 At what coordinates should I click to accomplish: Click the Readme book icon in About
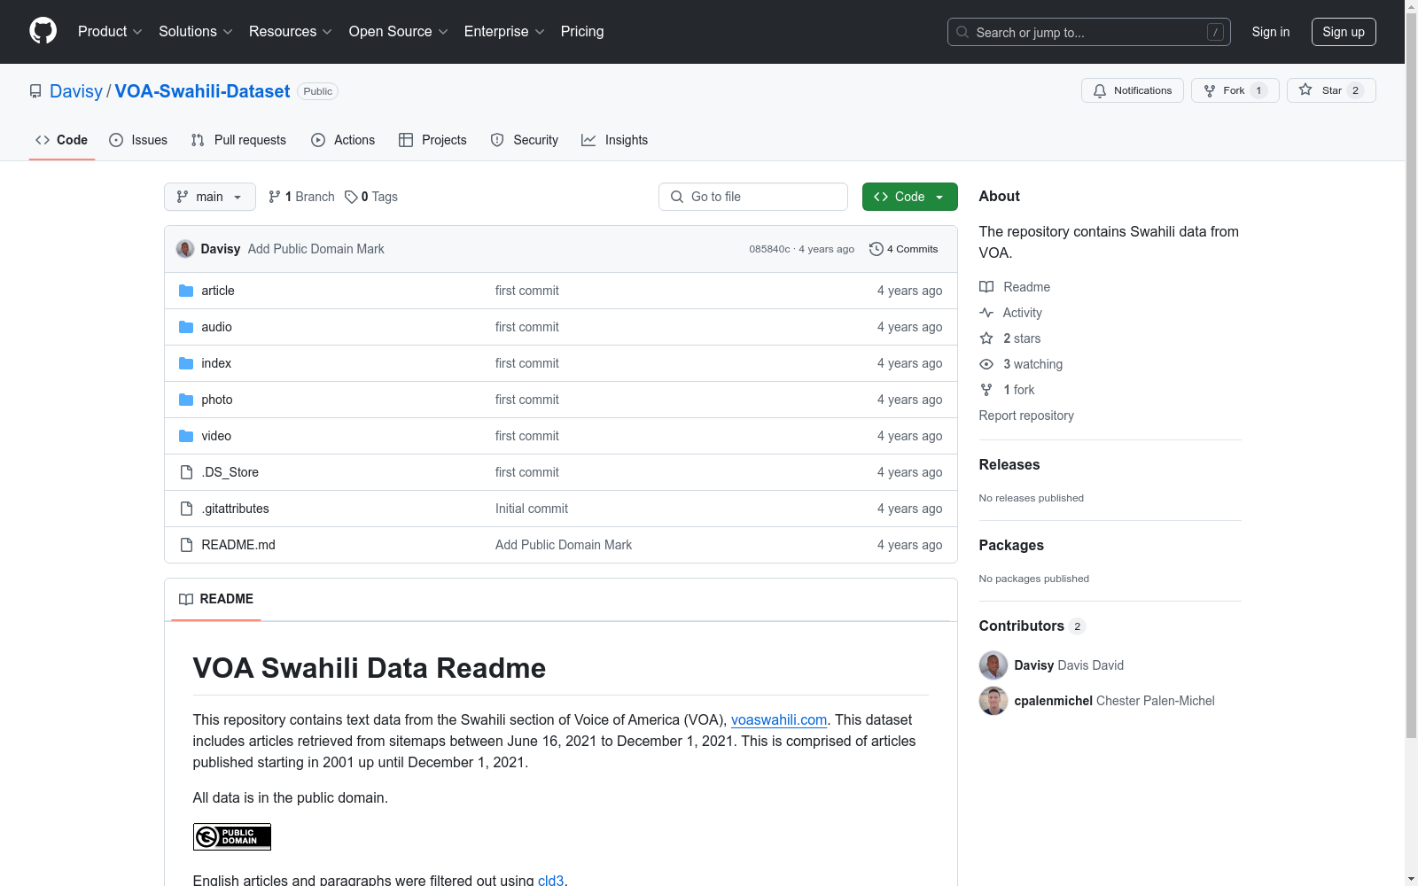pyautogui.click(x=986, y=287)
